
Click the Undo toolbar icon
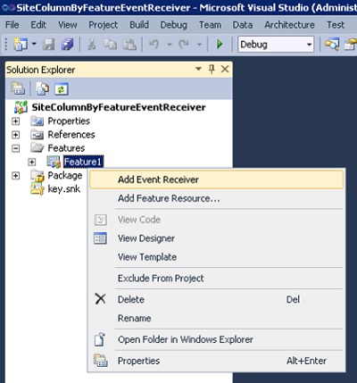click(154, 45)
